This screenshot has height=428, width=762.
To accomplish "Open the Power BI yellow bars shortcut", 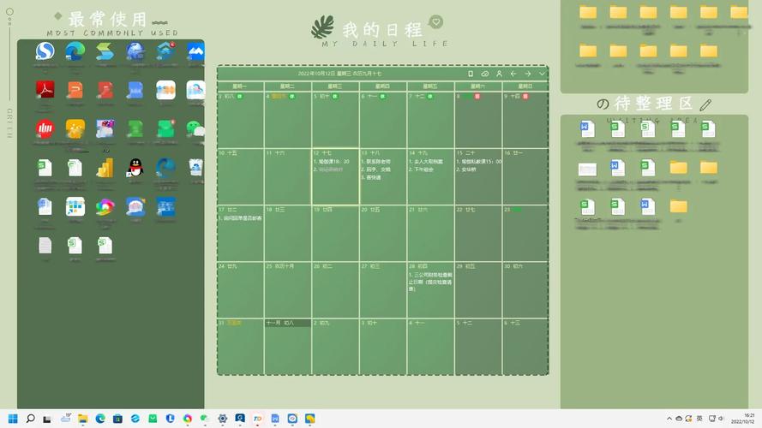I will tap(105, 168).
